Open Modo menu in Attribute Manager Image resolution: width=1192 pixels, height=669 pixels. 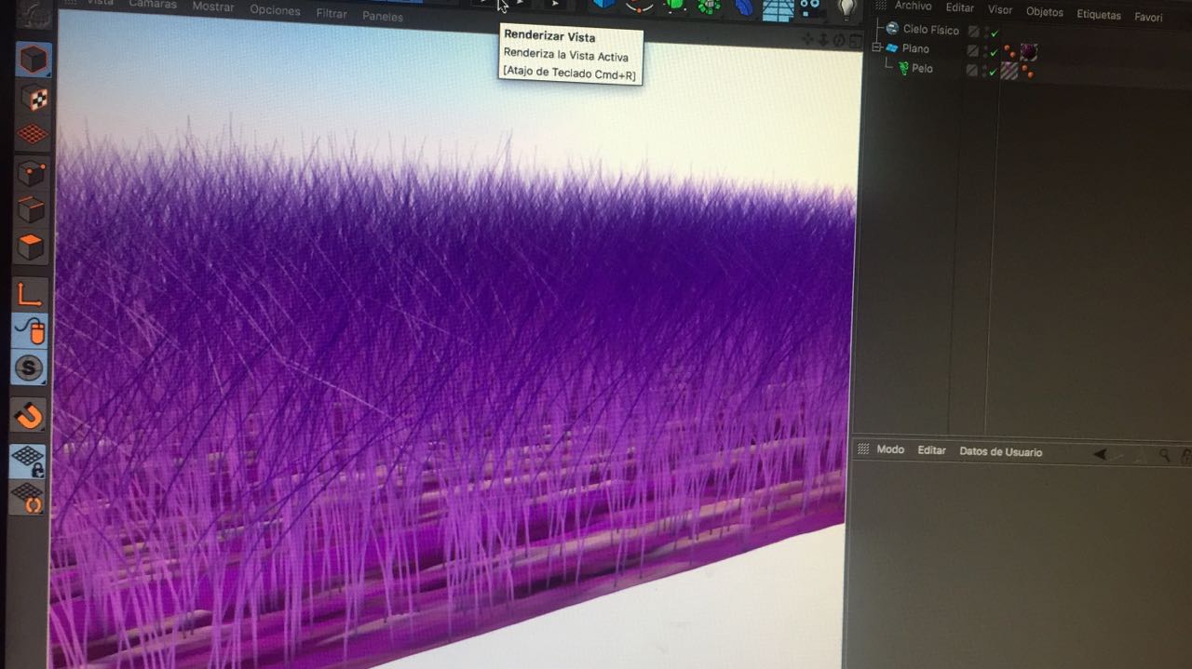coord(890,449)
